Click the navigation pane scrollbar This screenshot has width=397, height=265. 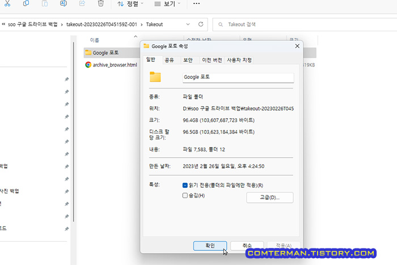pos(74,132)
